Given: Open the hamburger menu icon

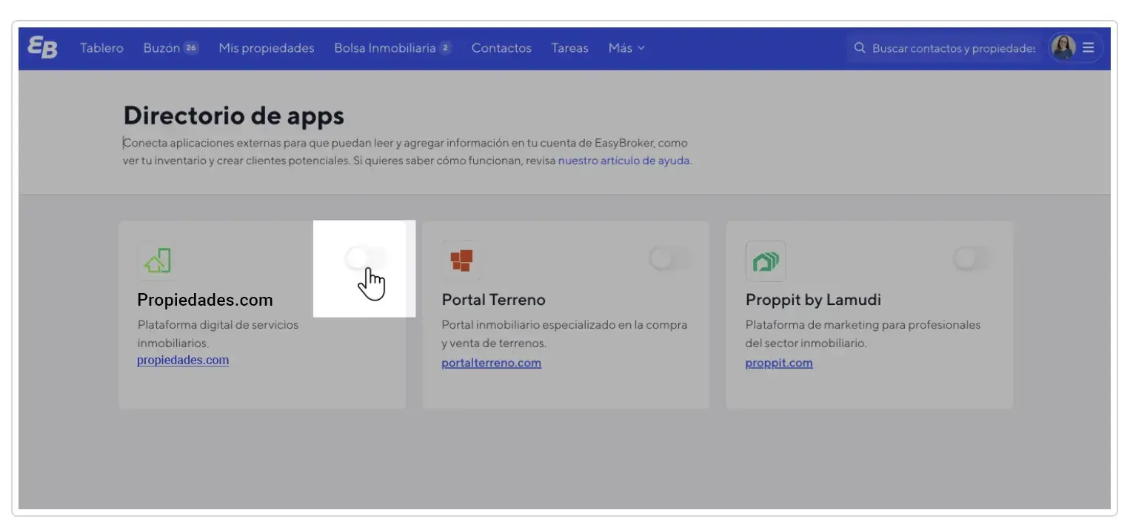Looking at the screenshot, I should 1088,47.
